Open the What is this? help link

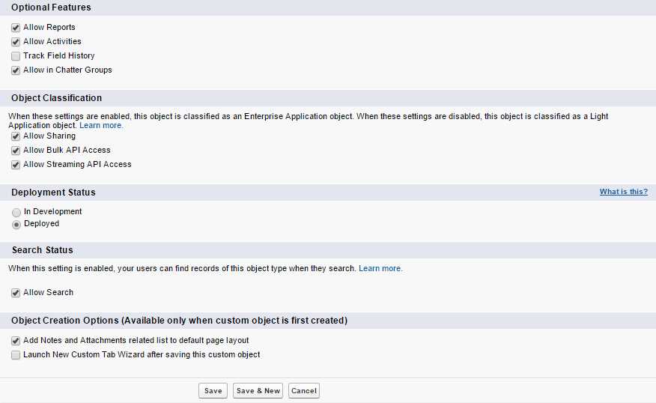pyautogui.click(x=623, y=192)
